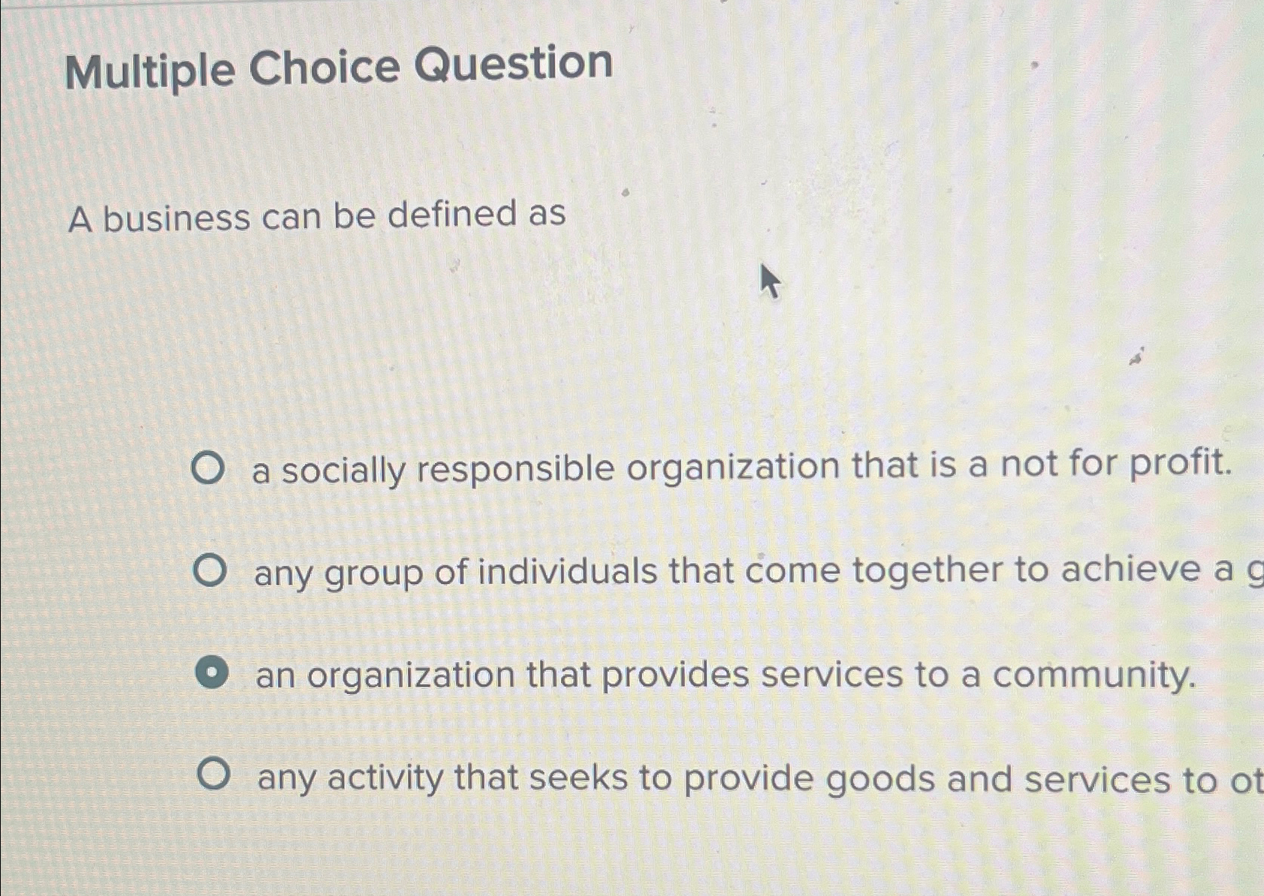1264x896 pixels.
Task: Click the 'Multiple Choice Question' heading
Action: [342, 68]
